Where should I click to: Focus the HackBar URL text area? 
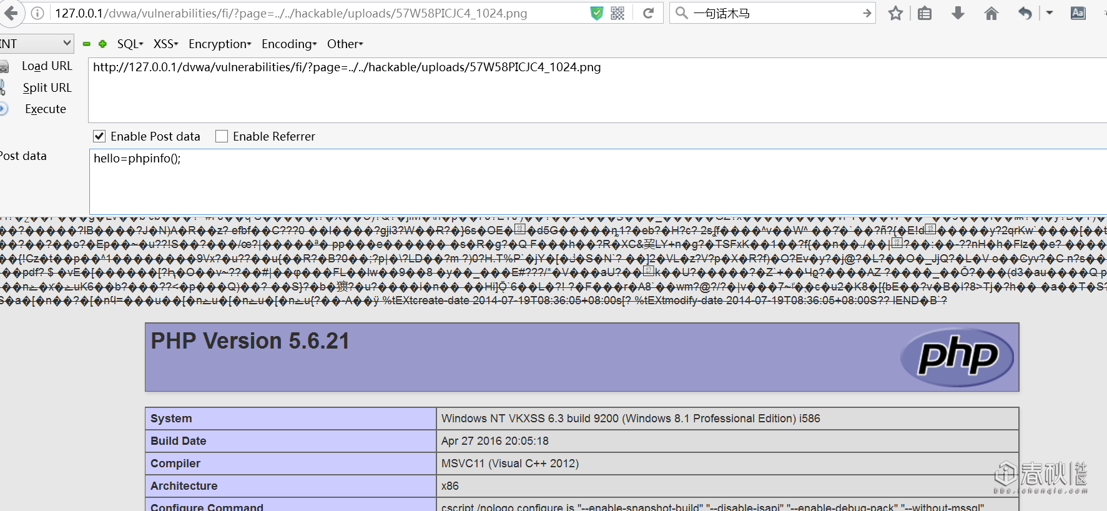point(598,90)
